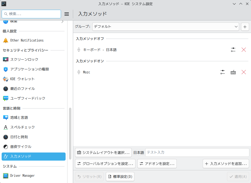This screenshot has height=183, width=251.
Task: Click グローバルオプションを設定... button
Action: 105,164
